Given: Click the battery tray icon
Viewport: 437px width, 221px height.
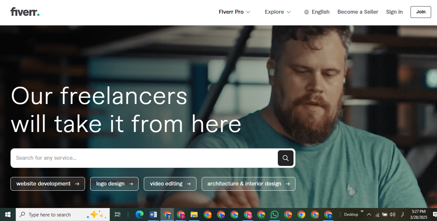Looking at the screenshot, I should pyautogui.click(x=385, y=214).
